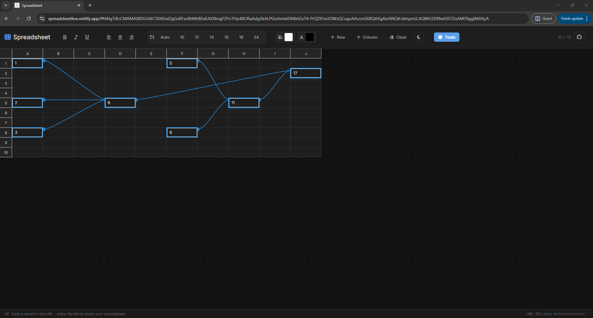Image resolution: width=593 pixels, height=318 pixels.
Task: Select row 8 header
Action: (x=6, y=133)
